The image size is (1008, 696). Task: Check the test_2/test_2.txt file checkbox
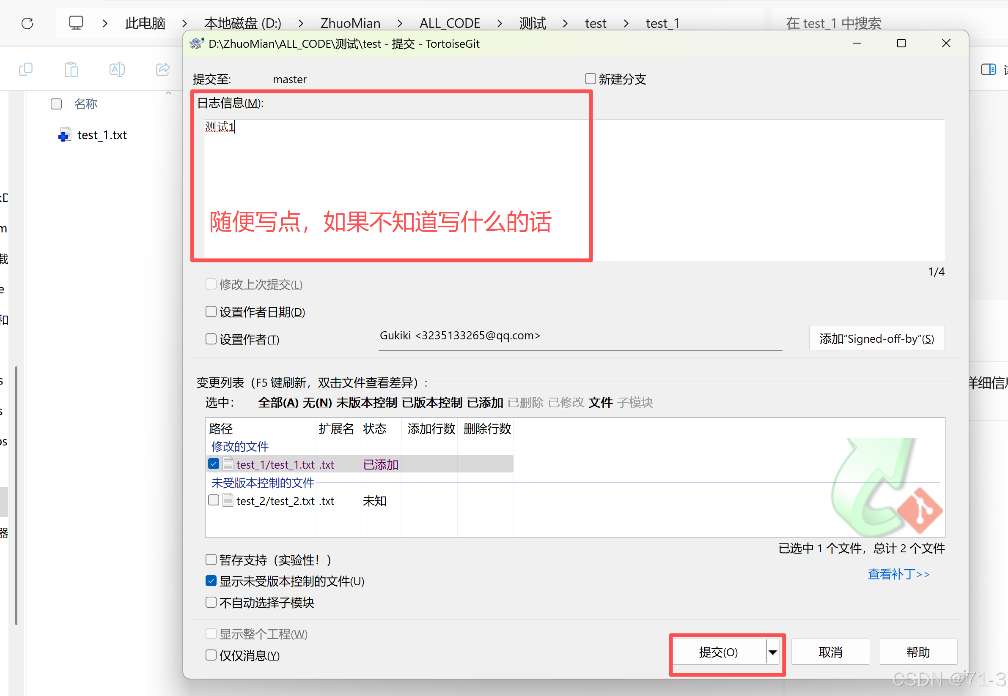[x=214, y=500]
